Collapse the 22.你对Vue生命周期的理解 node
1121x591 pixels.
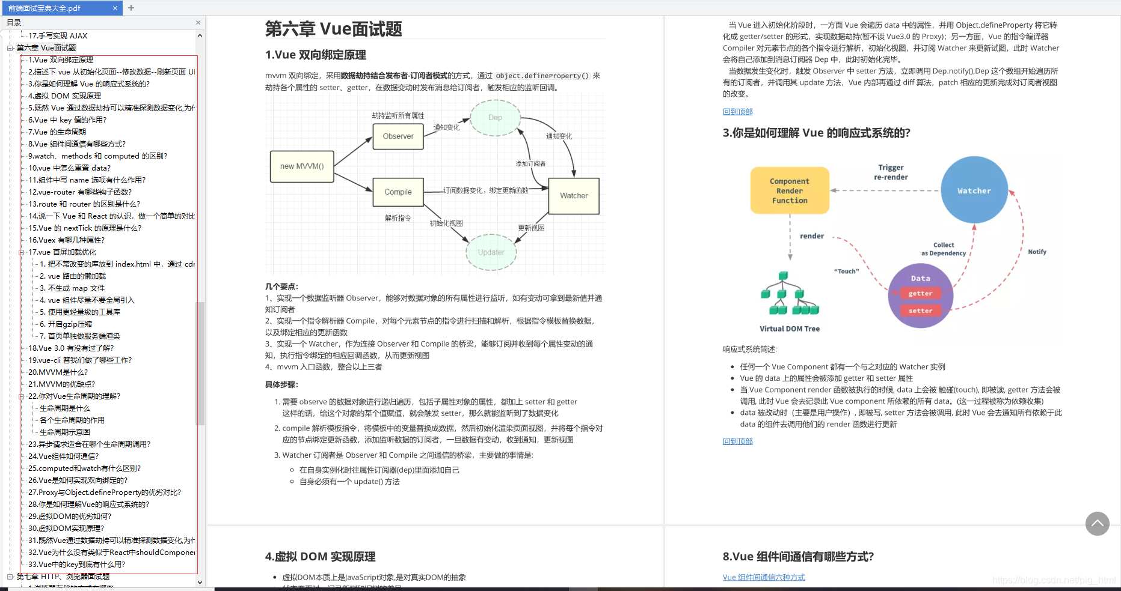point(22,396)
